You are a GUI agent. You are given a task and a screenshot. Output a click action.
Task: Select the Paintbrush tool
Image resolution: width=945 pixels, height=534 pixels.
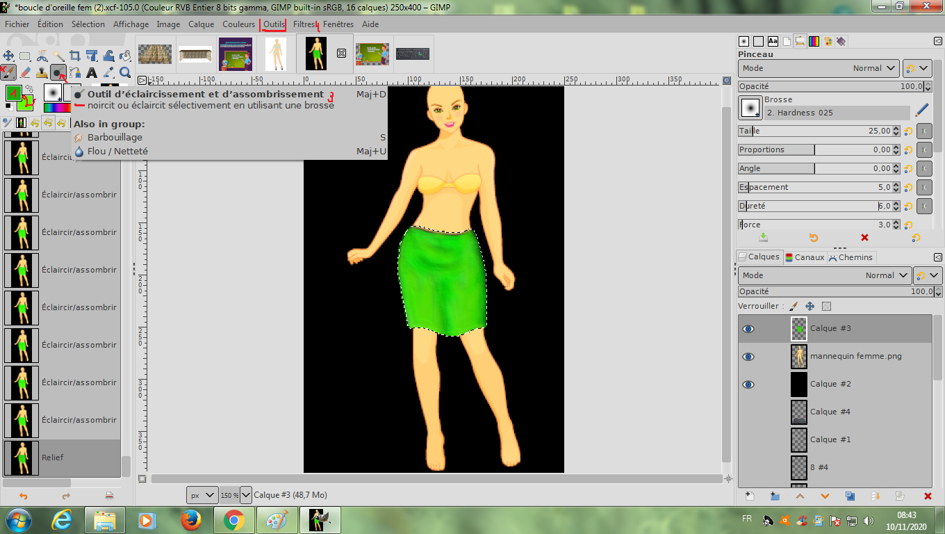tap(8, 72)
